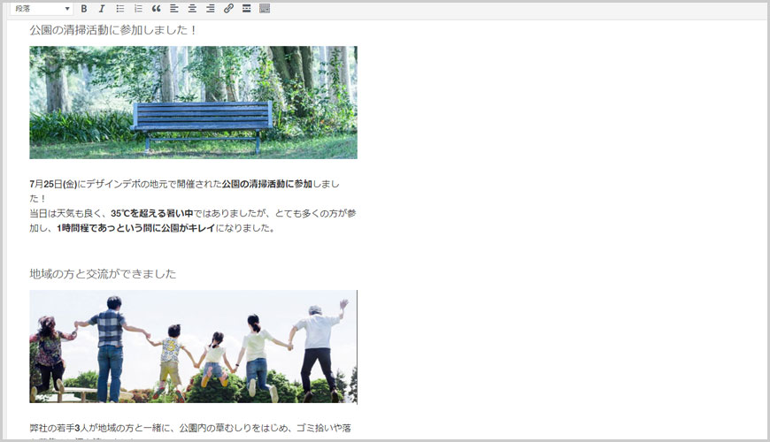The height and width of the screenshot is (442, 770).
Task: Insert a bulleted list
Action: 119,9
